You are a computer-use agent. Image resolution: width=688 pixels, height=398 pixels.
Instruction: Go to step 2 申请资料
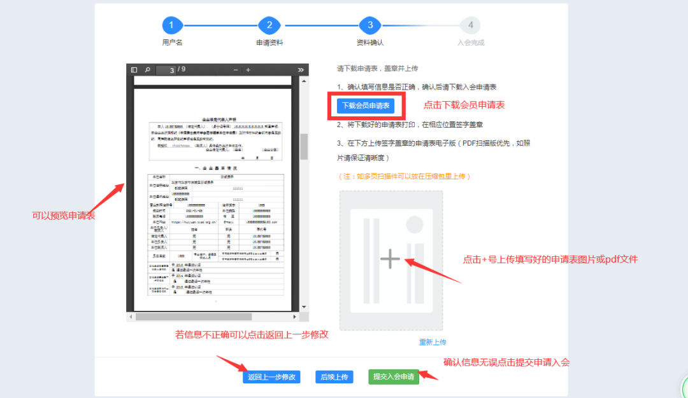click(269, 25)
